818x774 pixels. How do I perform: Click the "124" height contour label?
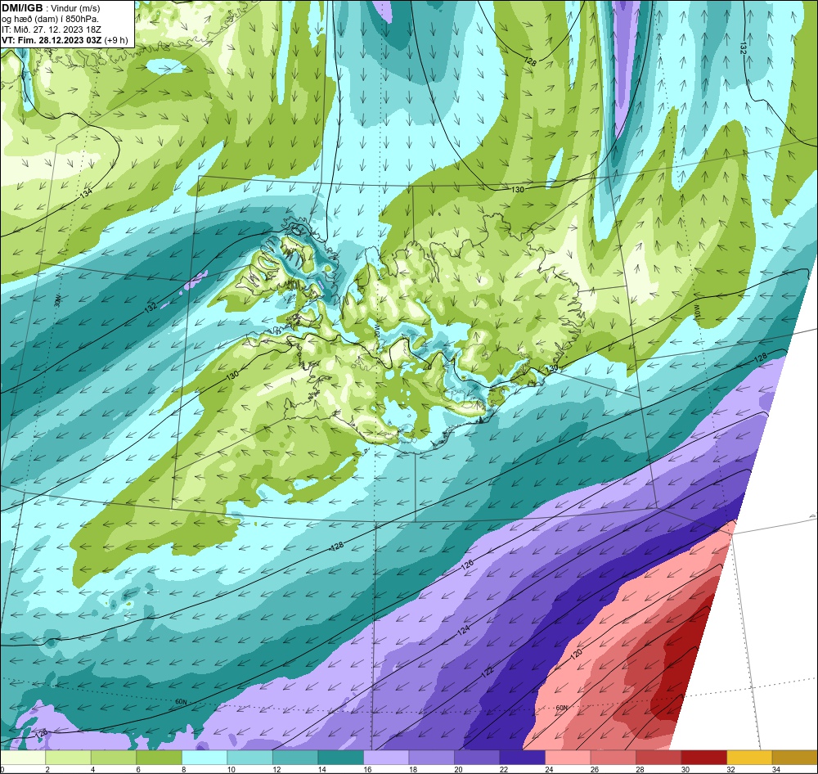tap(463, 630)
